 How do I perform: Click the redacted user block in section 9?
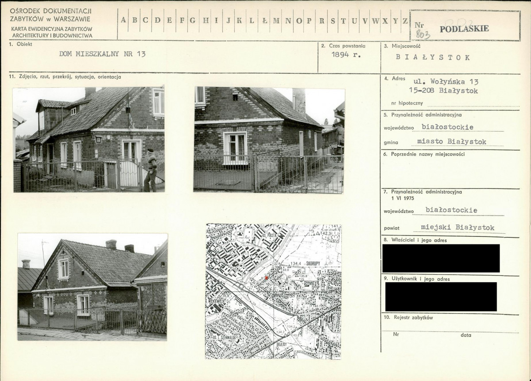tap(441, 297)
